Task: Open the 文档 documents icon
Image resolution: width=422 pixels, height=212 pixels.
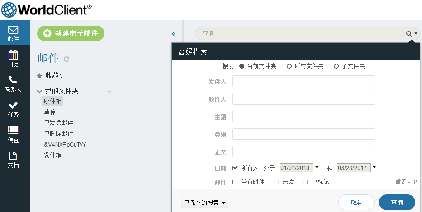Action: [13, 156]
